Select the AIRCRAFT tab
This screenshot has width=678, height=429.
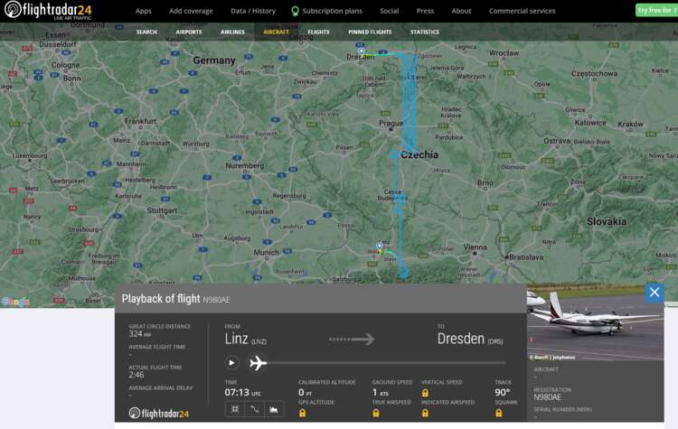click(x=276, y=32)
